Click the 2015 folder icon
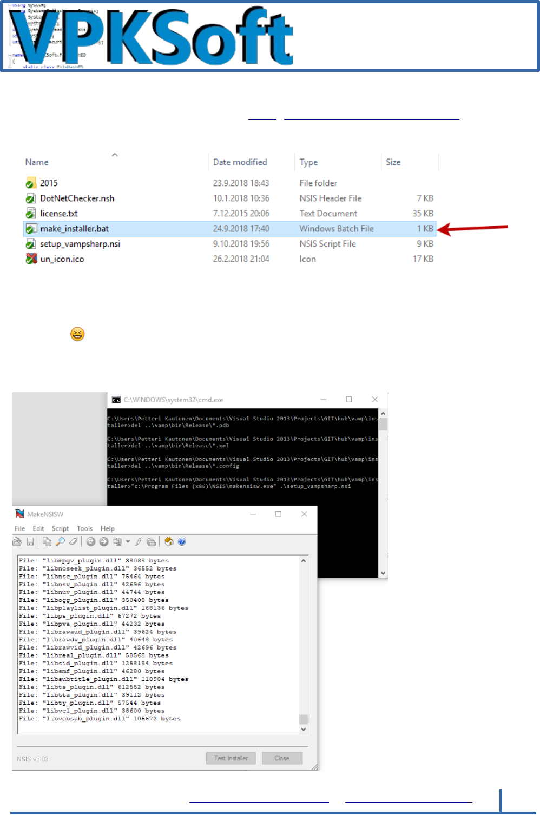Viewport: 540px width, 815px height. click(31, 183)
